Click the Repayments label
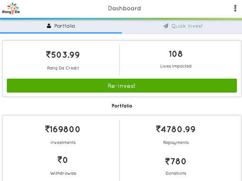The height and width of the screenshot is (181, 242). [176, 143]
